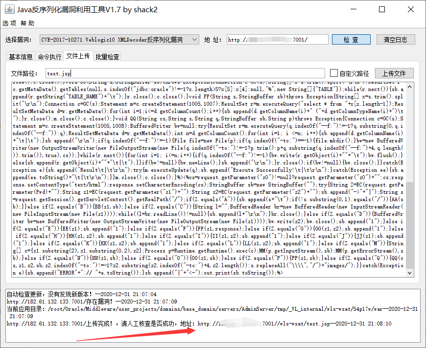Click the code area scrollbar up arrow
The width and height of the screenshot is (426, 348).
[410, 87]
